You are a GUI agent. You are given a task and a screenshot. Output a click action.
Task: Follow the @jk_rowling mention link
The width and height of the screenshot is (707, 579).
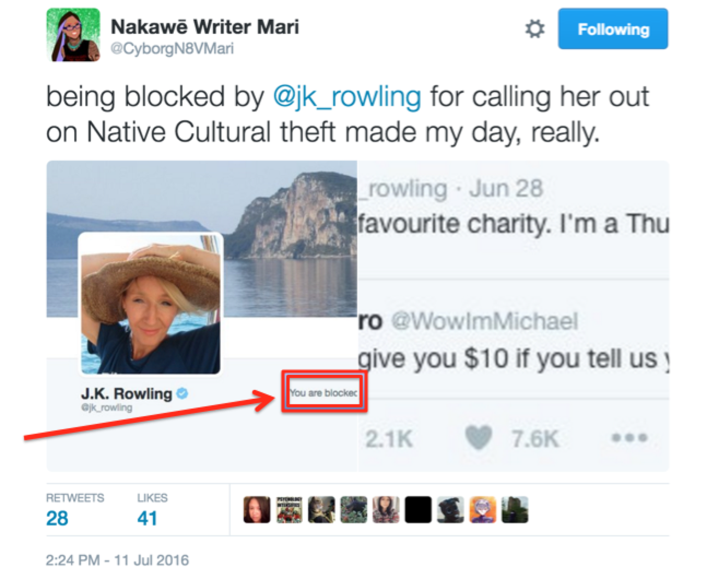347,97
